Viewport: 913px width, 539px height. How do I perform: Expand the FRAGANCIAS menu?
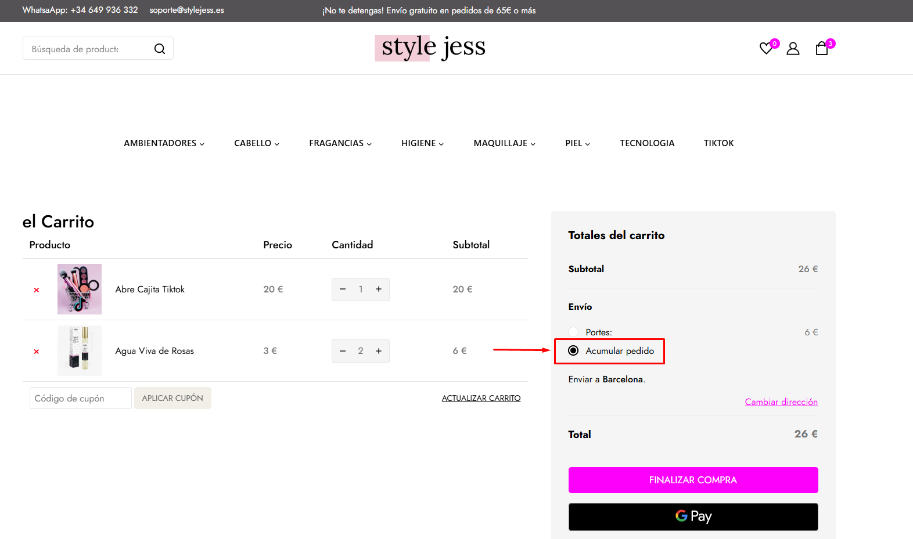340,143
